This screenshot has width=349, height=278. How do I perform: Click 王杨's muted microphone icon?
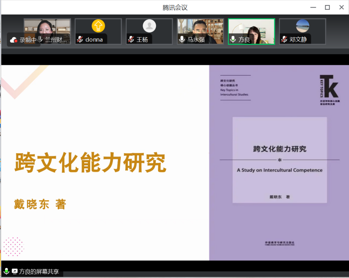tap(131, 39)
